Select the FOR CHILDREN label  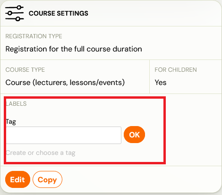tap(176, 70)
